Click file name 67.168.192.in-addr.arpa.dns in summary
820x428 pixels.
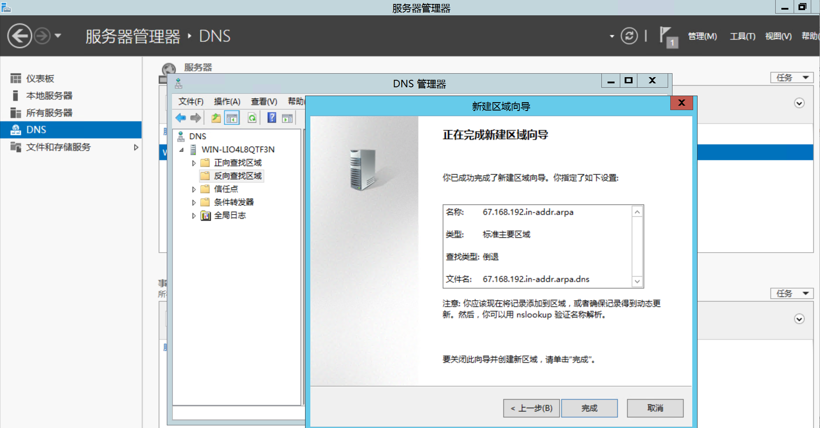pyautogui.click(x=536, y=279)
